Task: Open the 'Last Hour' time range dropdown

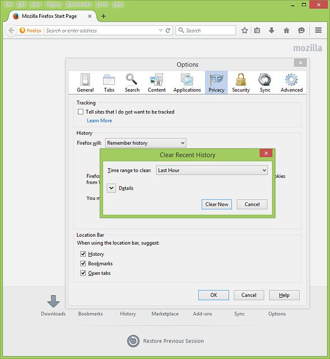Action: point(212,171)
